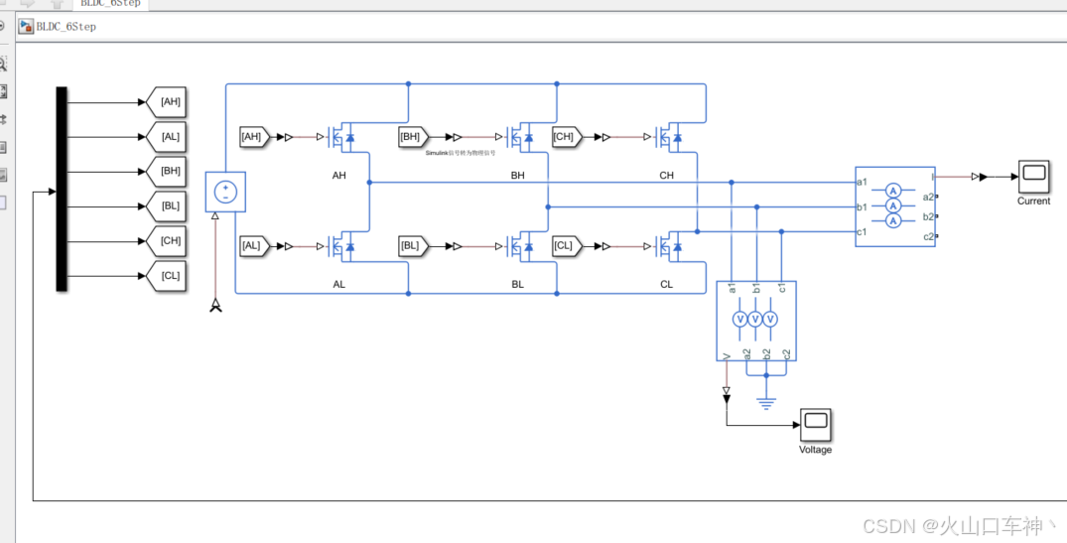Click the Simulink-PS converter after [CH] From
This screenshot has height=543, width=1067.
tap(606, 137)
